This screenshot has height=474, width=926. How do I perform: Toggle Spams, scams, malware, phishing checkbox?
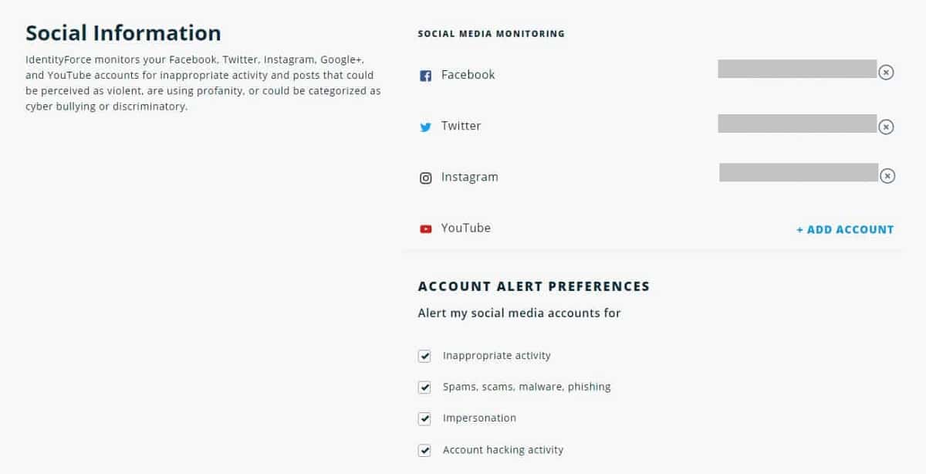click(x=424, y=388)
